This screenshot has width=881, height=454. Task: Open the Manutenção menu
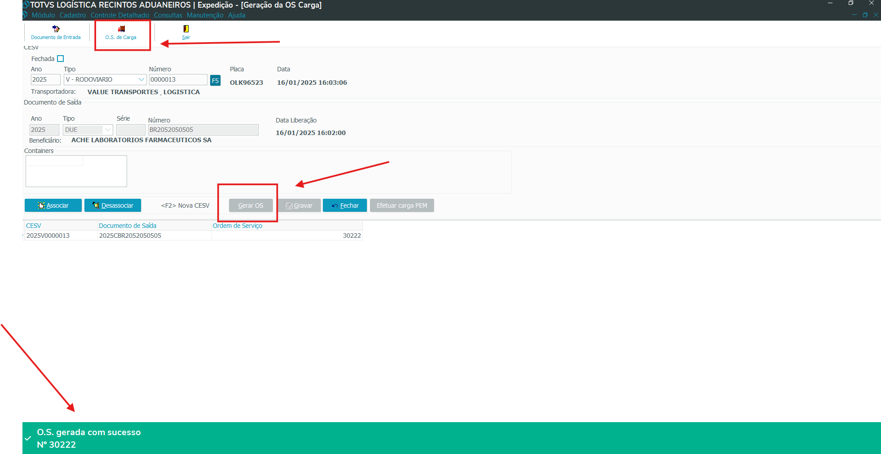click(205, 15)
